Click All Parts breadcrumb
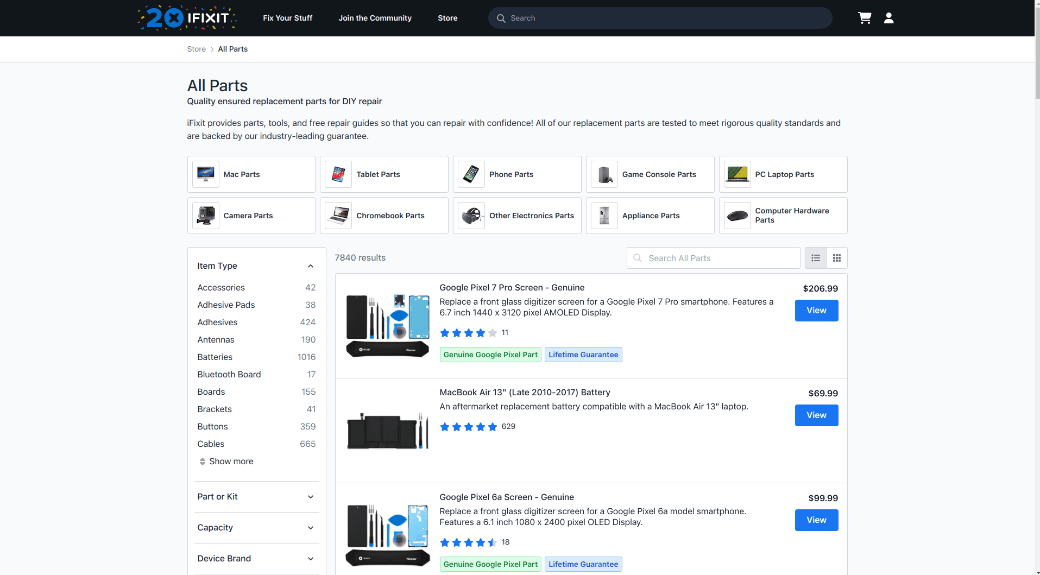 [232, 49]
